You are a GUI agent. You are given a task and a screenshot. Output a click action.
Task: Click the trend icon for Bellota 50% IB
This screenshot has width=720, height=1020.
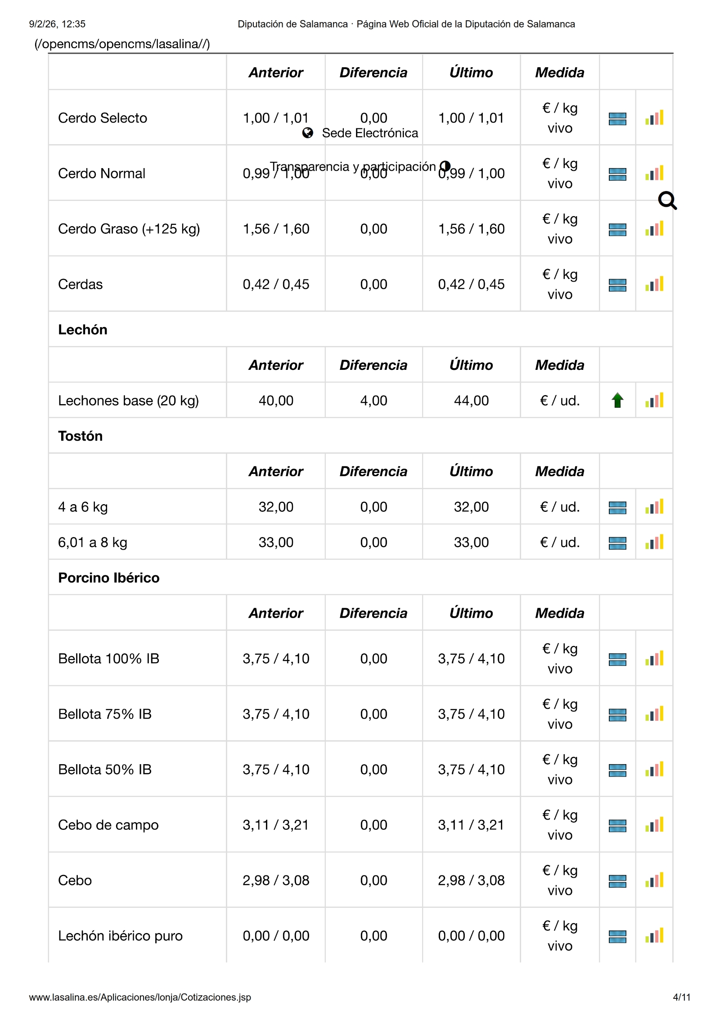617,770
